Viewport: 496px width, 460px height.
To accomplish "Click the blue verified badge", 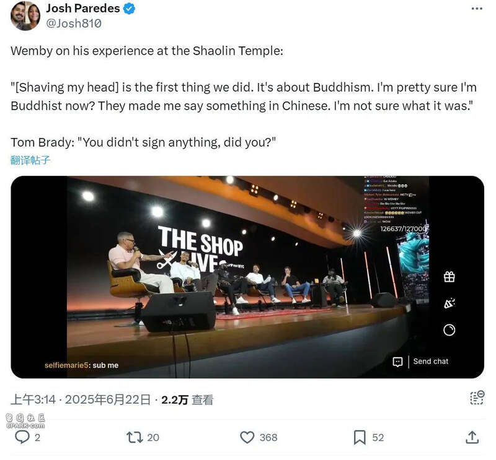I will pyautogui.click(x=129, y=9).
